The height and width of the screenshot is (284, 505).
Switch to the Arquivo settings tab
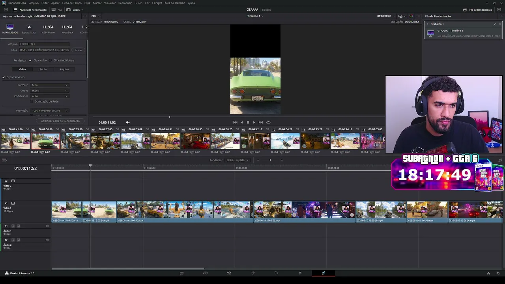click(x=64, y=69)
